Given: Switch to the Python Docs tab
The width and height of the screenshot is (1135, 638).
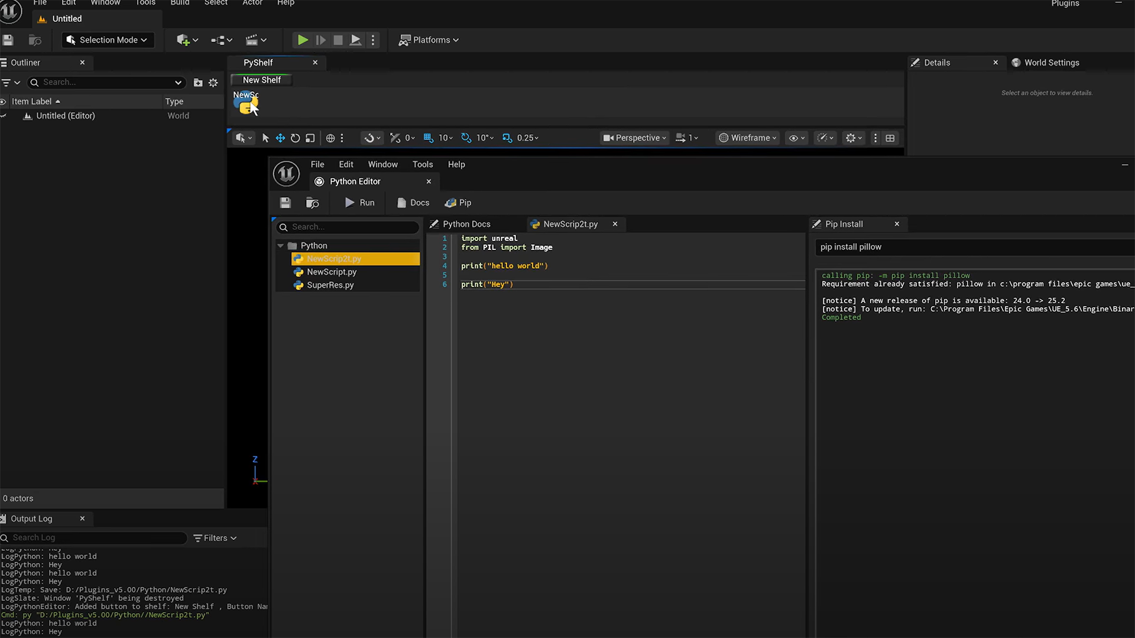Looking at the screenshot, I should tap(466, 224).
